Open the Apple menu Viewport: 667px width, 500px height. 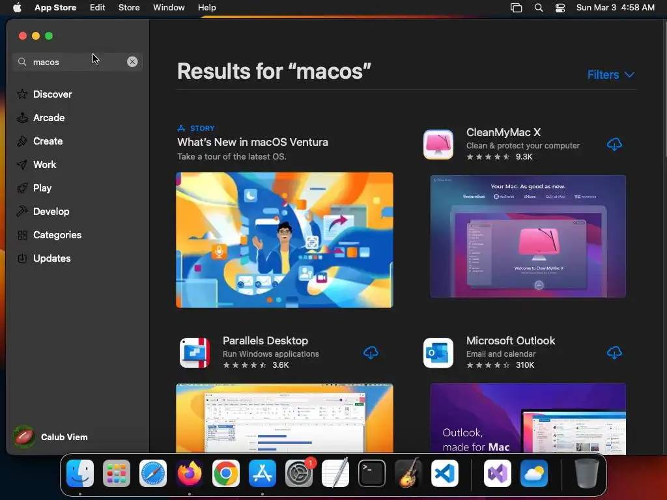point(17,7)
